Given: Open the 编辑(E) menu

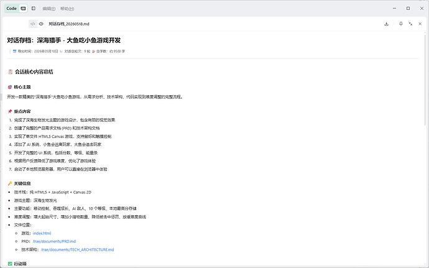Looking at the screenshot, I should pyautogui.click(x=49, y=9).
